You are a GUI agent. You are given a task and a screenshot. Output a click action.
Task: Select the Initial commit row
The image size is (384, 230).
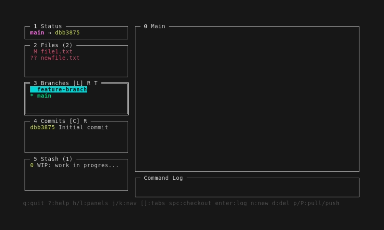(x=69, y=127)
